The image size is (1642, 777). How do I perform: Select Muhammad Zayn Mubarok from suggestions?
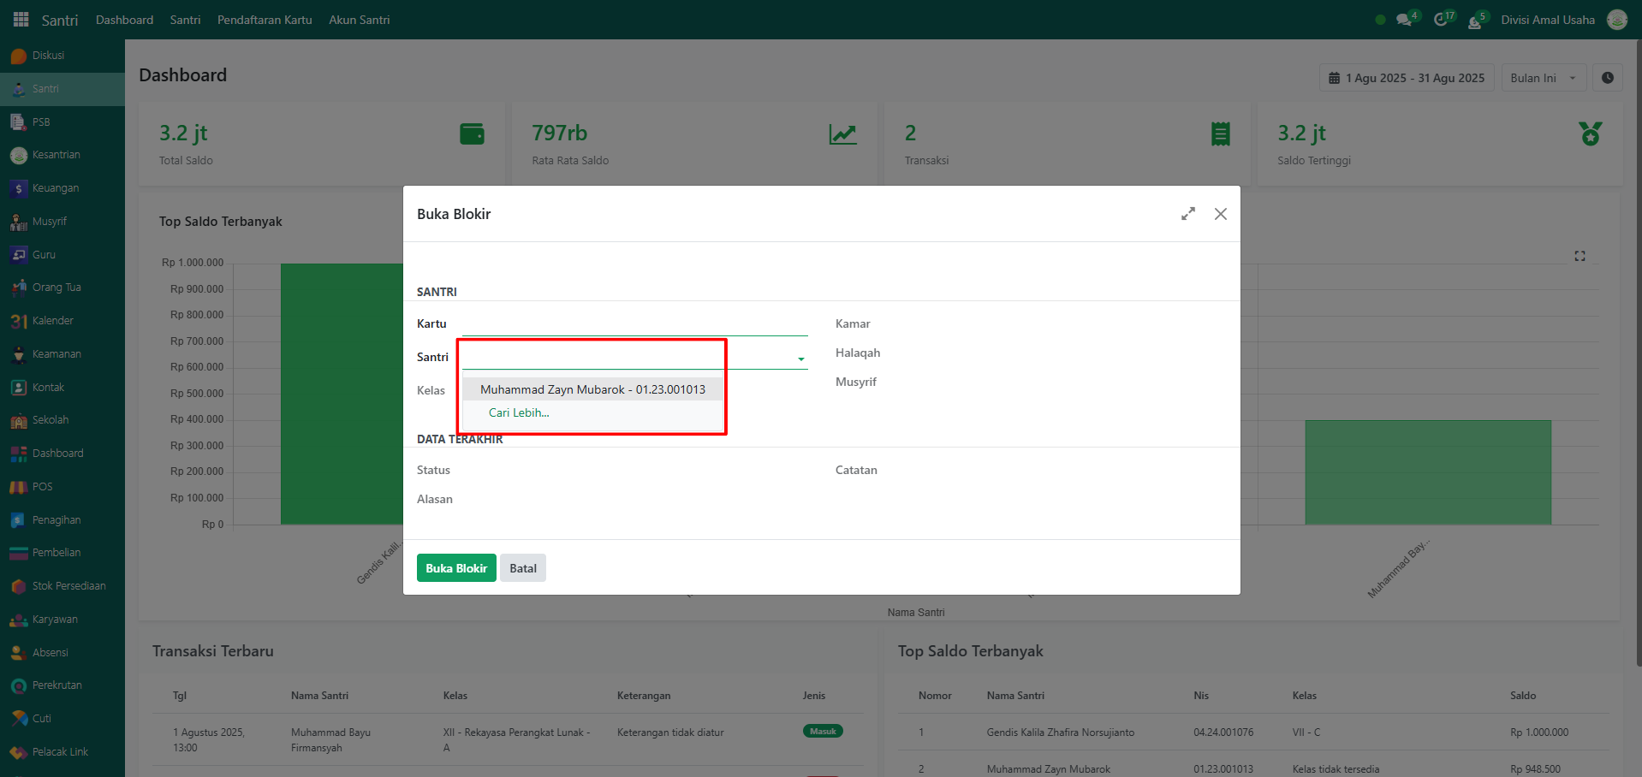pos(592,389)
